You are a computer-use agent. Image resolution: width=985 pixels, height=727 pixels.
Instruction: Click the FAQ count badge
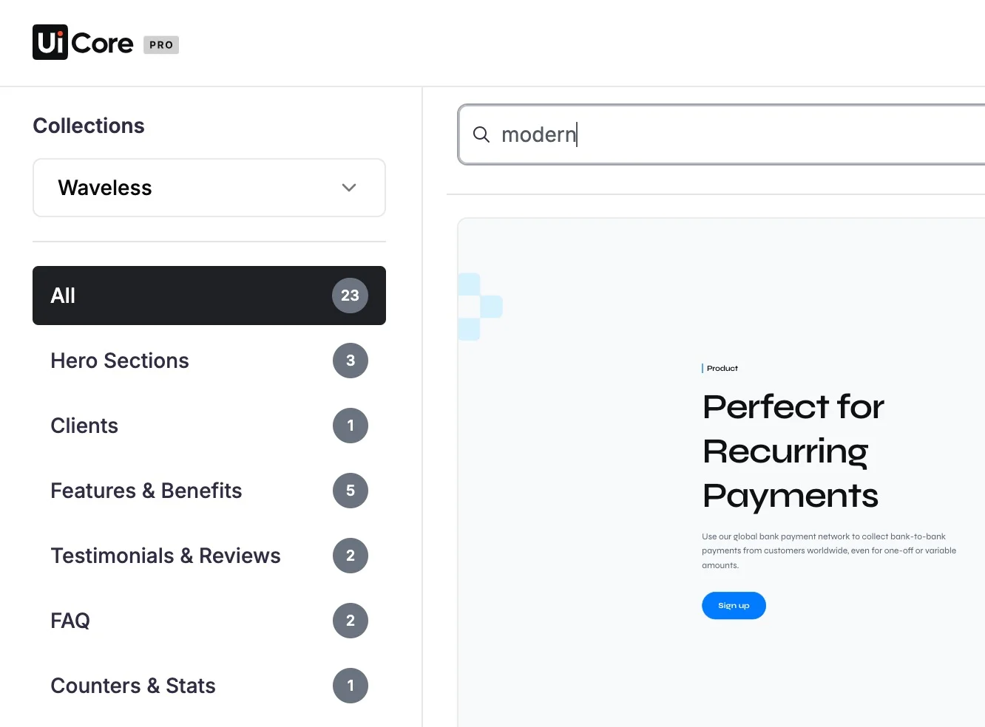pos(350,621)
